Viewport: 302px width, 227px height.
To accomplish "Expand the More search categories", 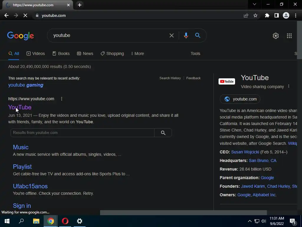I will [x=137, y=53].
